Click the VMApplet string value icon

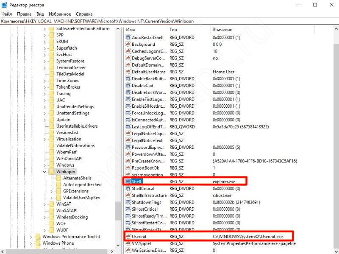coord(128,243)
